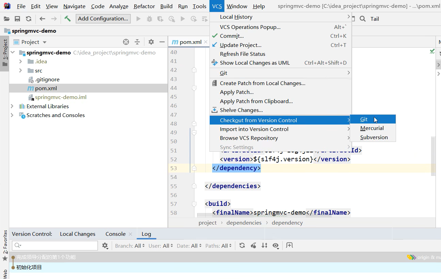
Task: Navigate forward with the right arrow
Action: (54, 19)
